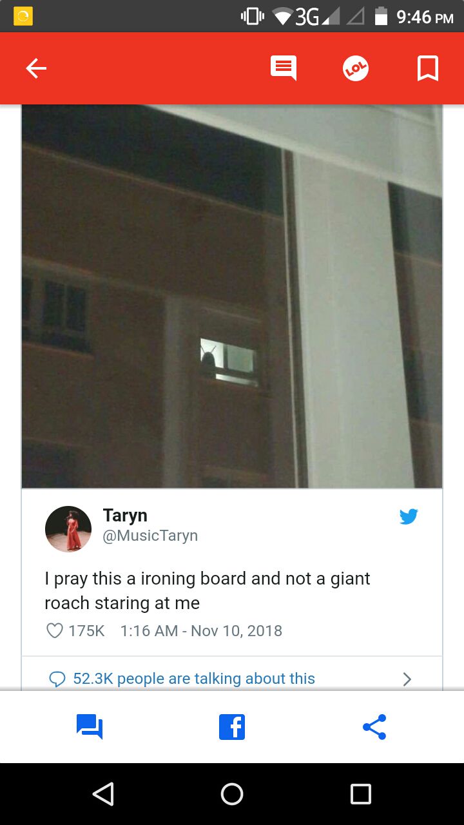Open the @MusicTaryn handle link
This screenshot has height=825, width=464.
150,536
